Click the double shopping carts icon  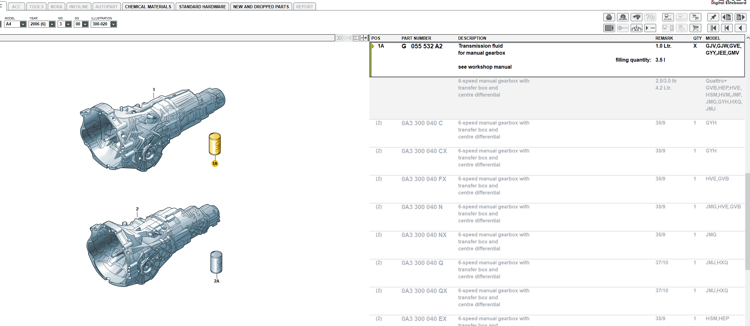point(695,17)
